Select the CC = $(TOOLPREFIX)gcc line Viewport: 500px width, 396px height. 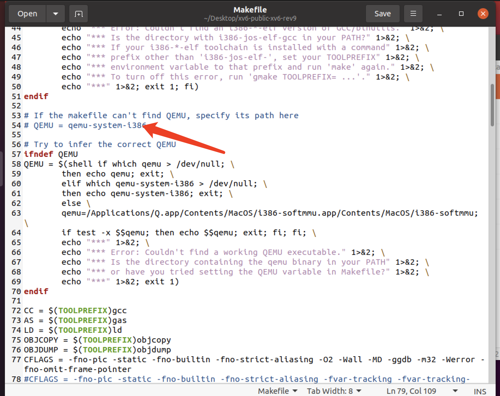75,310
